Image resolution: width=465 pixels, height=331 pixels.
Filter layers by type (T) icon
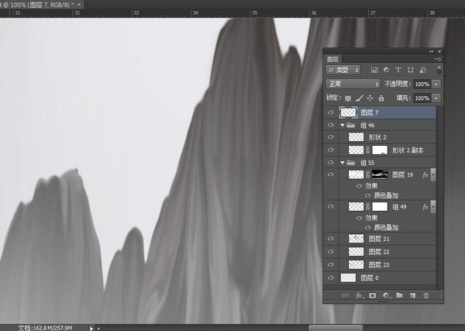(x=398, y=70)
